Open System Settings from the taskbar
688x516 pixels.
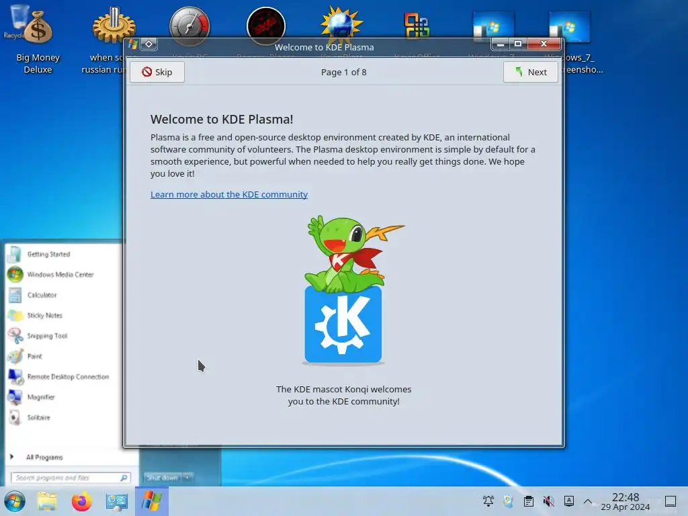pos(117,501)
